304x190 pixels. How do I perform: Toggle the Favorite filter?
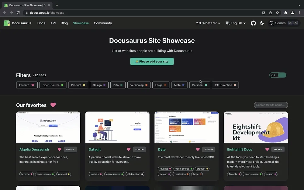click(x=27, y=85)
